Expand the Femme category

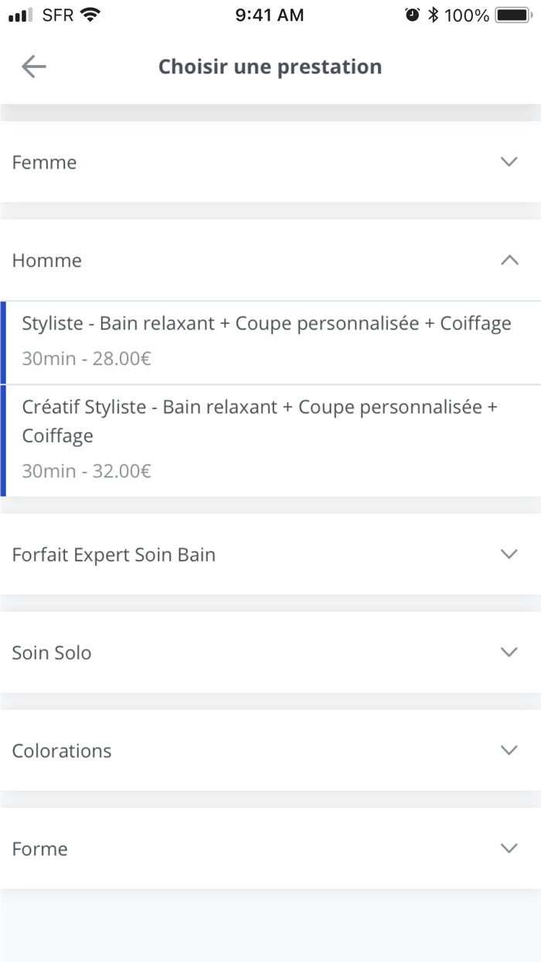[x=270, y=162]
